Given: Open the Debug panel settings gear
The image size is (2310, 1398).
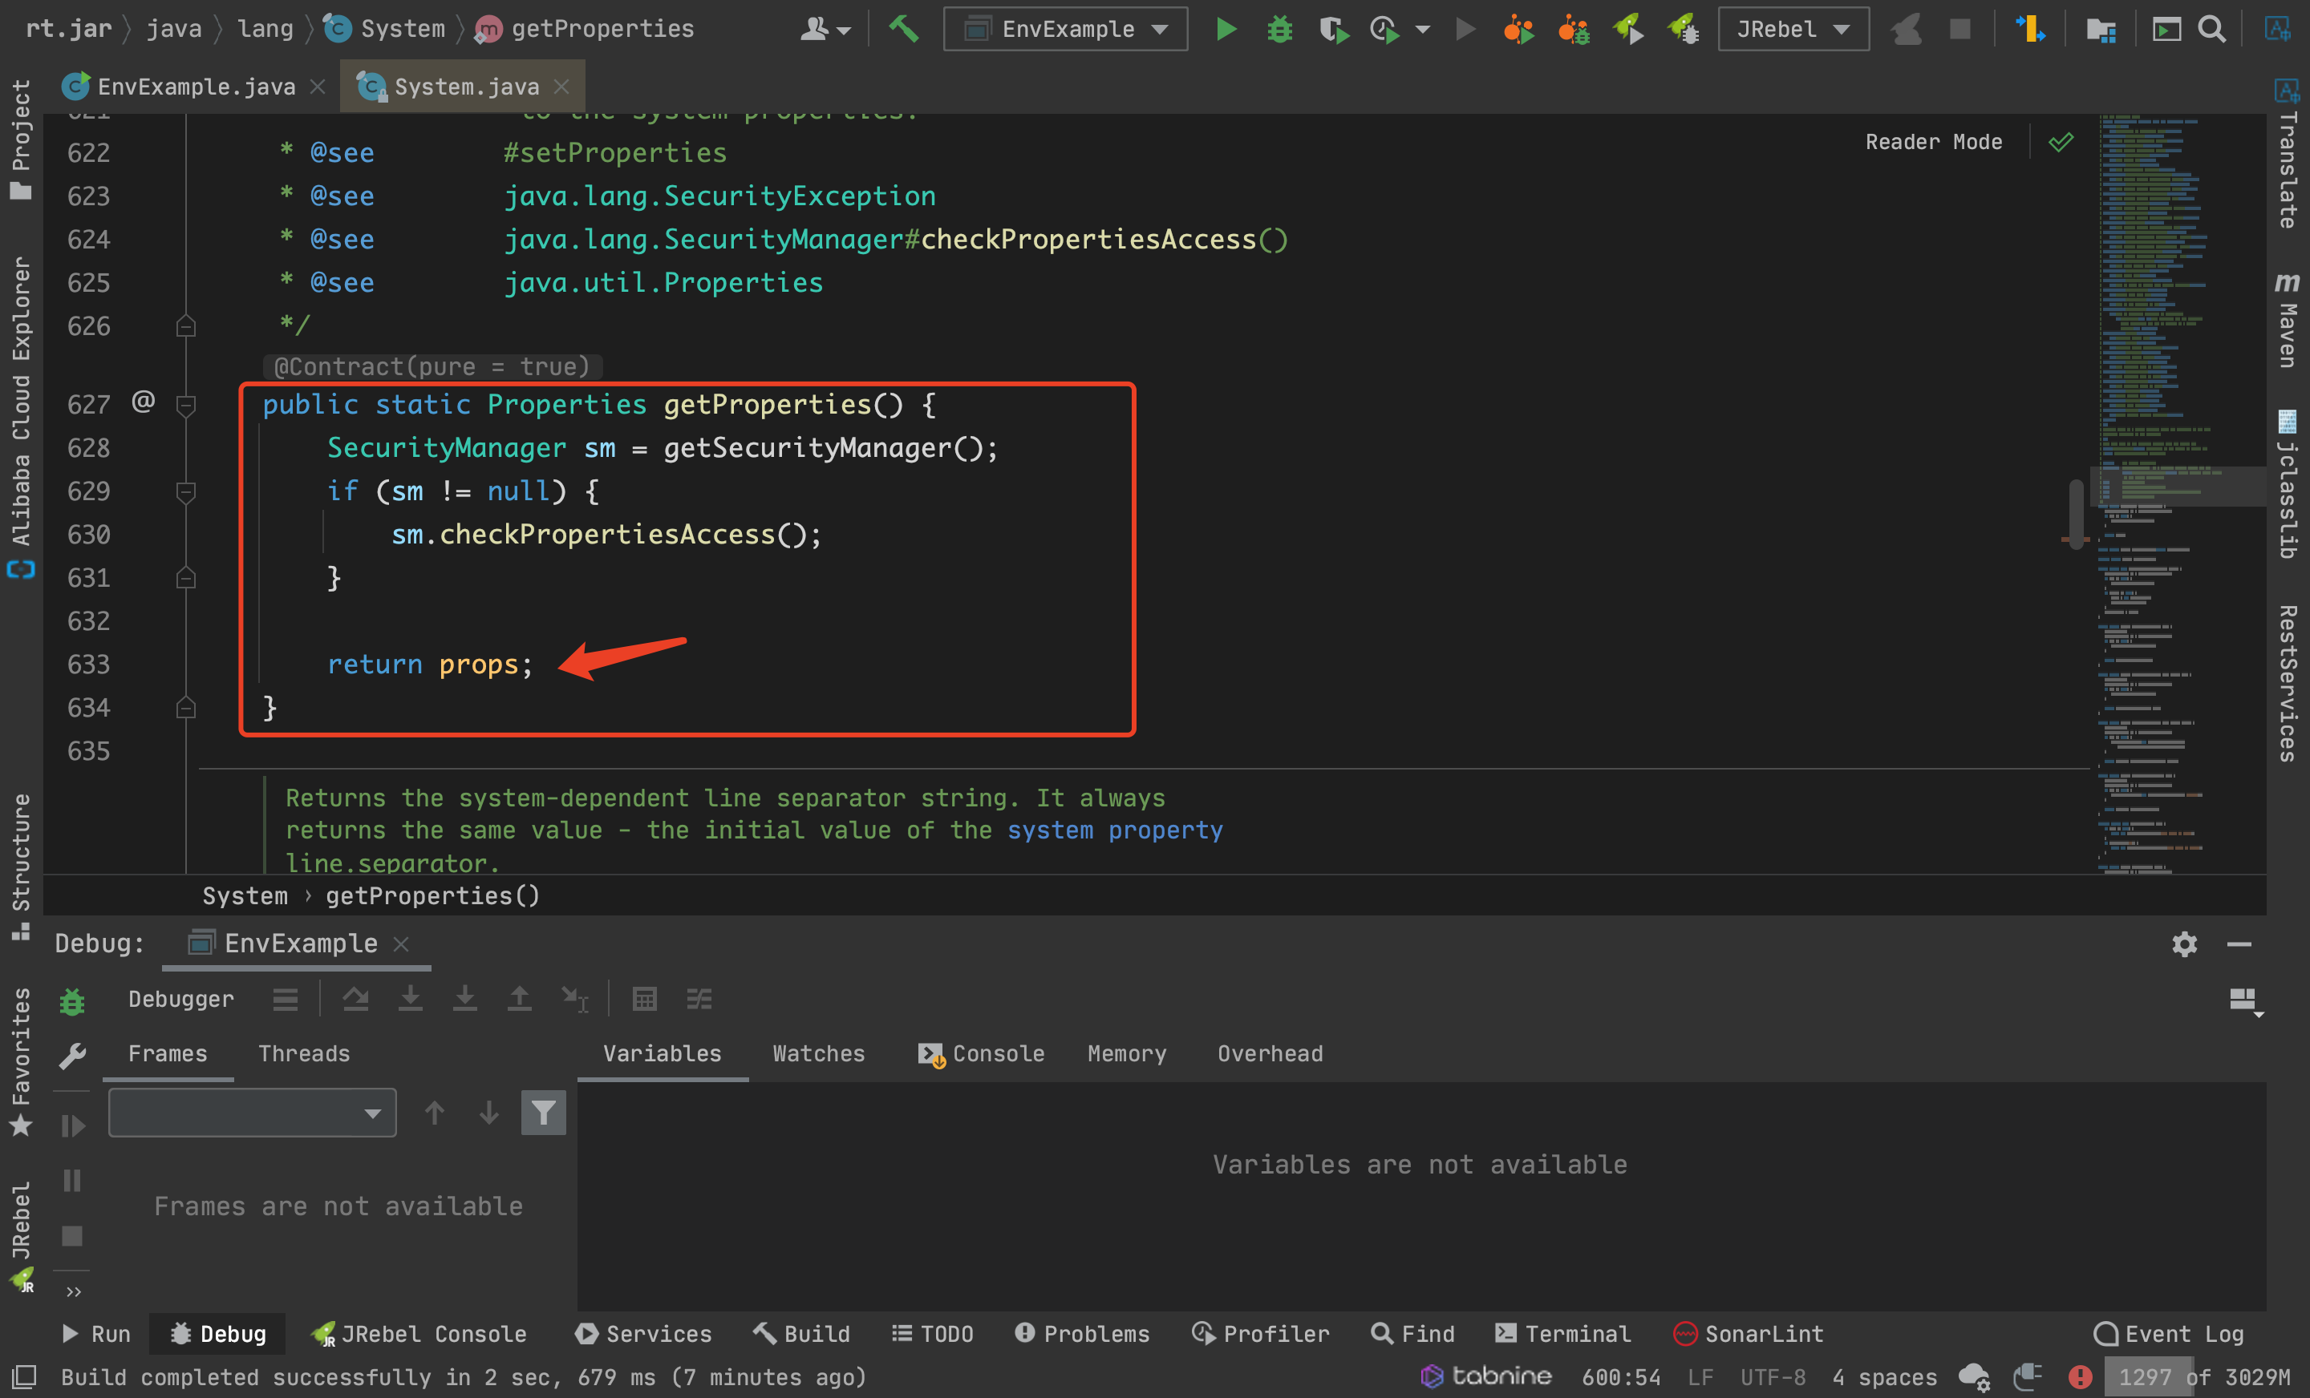Looking at the screenshot, I should click(2184, 943).
